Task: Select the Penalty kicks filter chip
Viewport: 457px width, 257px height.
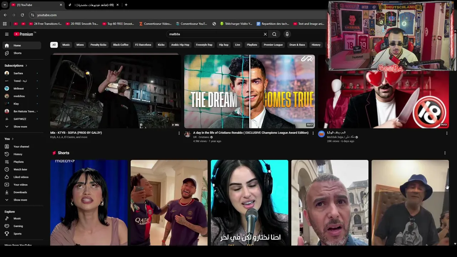Action: coord(99,45)
